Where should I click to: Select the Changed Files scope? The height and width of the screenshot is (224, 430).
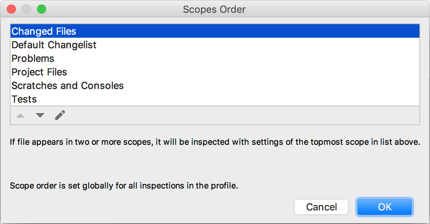pyautogui.click(x=215, y=31)
